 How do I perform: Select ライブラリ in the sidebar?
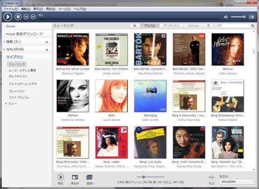pos(14,57)
